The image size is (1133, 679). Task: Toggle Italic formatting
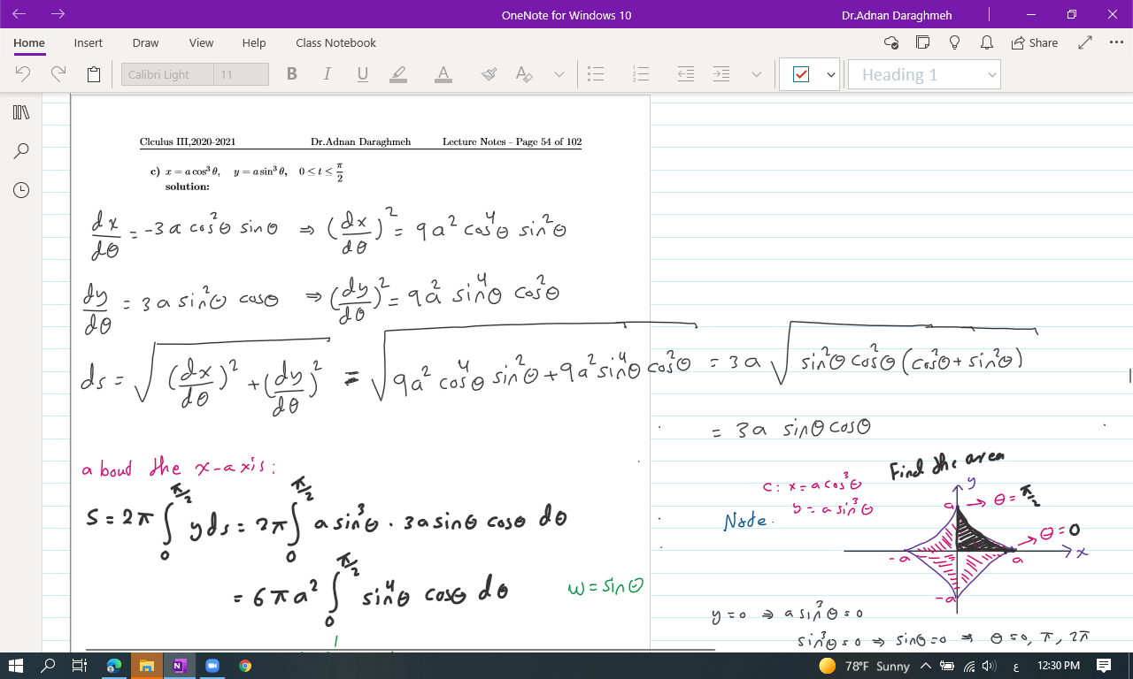click(328, 74)
